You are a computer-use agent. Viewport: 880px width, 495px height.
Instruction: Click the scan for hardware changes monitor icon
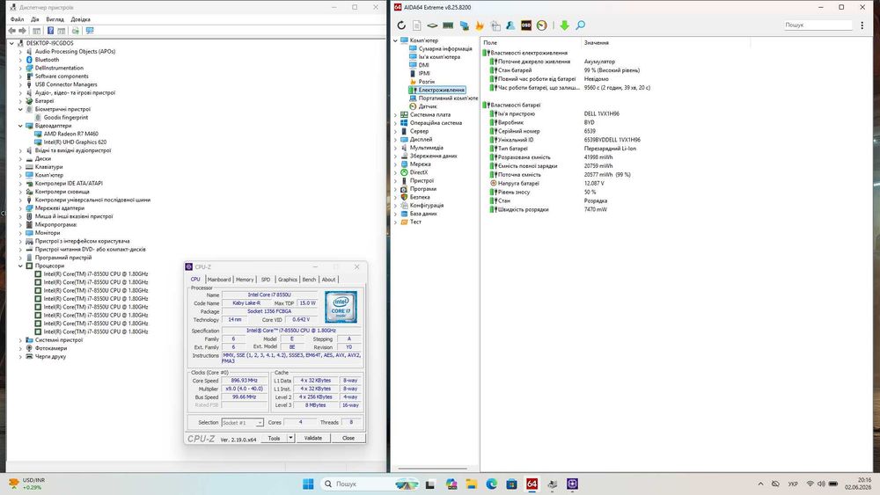click(90, 31)
